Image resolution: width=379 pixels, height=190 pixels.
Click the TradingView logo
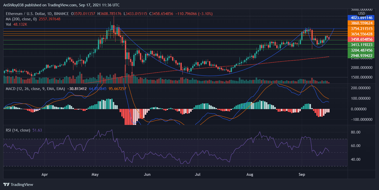(x=18, y=185)
